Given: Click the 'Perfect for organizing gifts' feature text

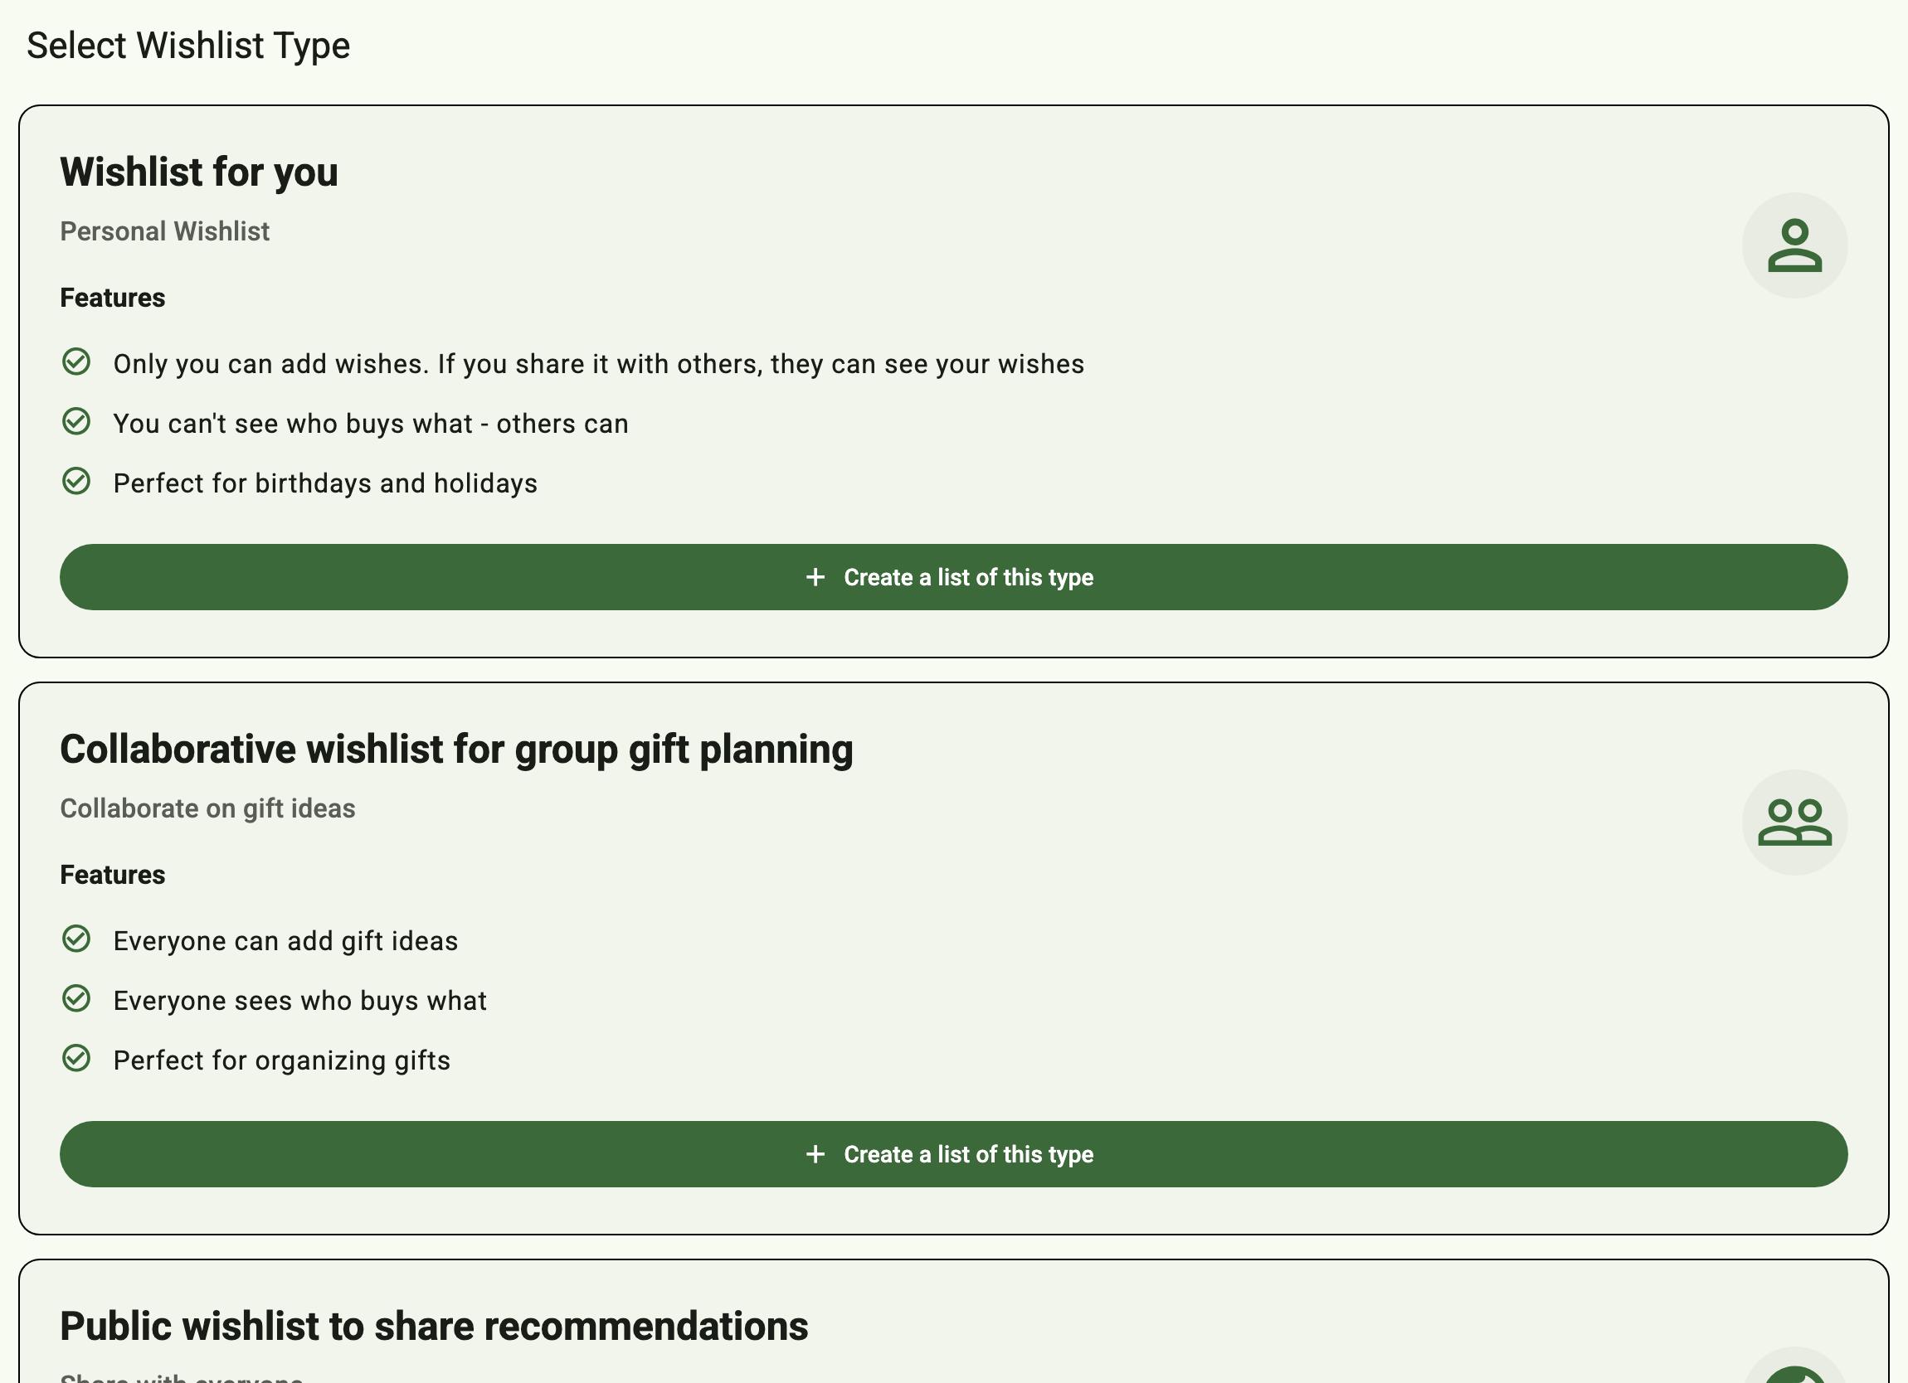Looking at the screenshot, I should (282, 1061).
